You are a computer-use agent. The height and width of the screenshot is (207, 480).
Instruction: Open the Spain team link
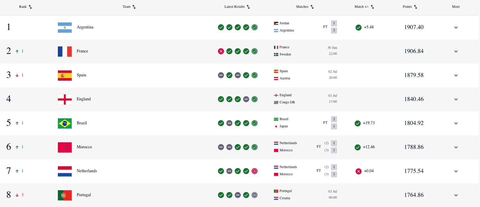[82, 75]
